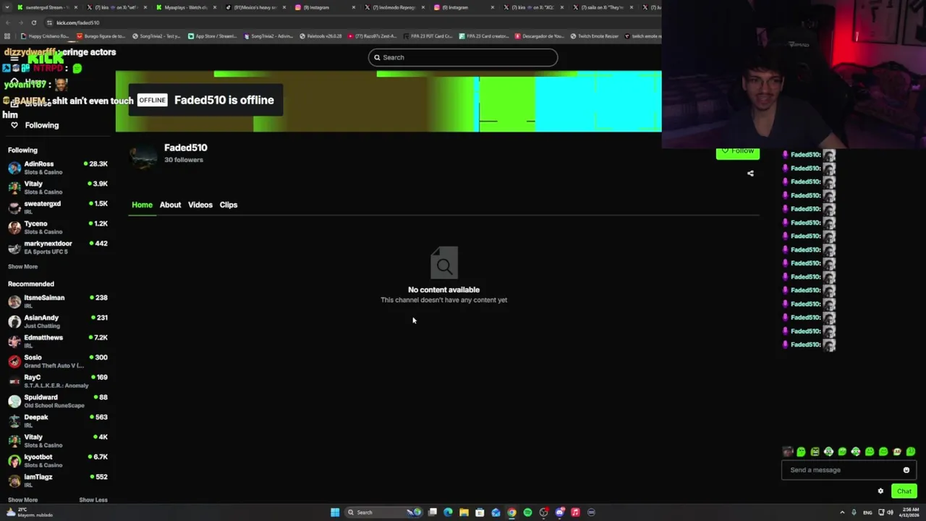Screen dimensions: 926x521
Task: Open the Home tab of Faded510
Action: pyautogui.click(x=142, y=205)
